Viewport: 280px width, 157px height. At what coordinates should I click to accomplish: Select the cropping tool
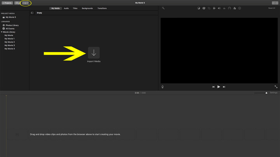[x=209, y=8]
